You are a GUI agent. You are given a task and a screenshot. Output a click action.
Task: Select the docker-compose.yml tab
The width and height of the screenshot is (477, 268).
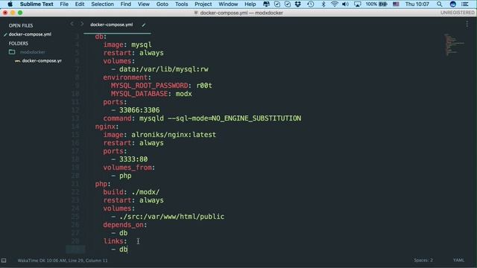click(112, 25)
